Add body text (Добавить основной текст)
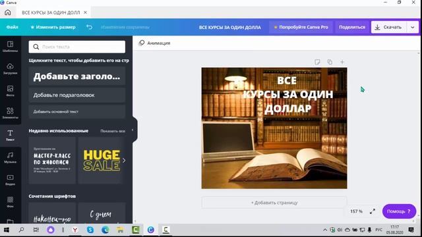This screenshot has height=237, width=422. (x=77, y=111)
